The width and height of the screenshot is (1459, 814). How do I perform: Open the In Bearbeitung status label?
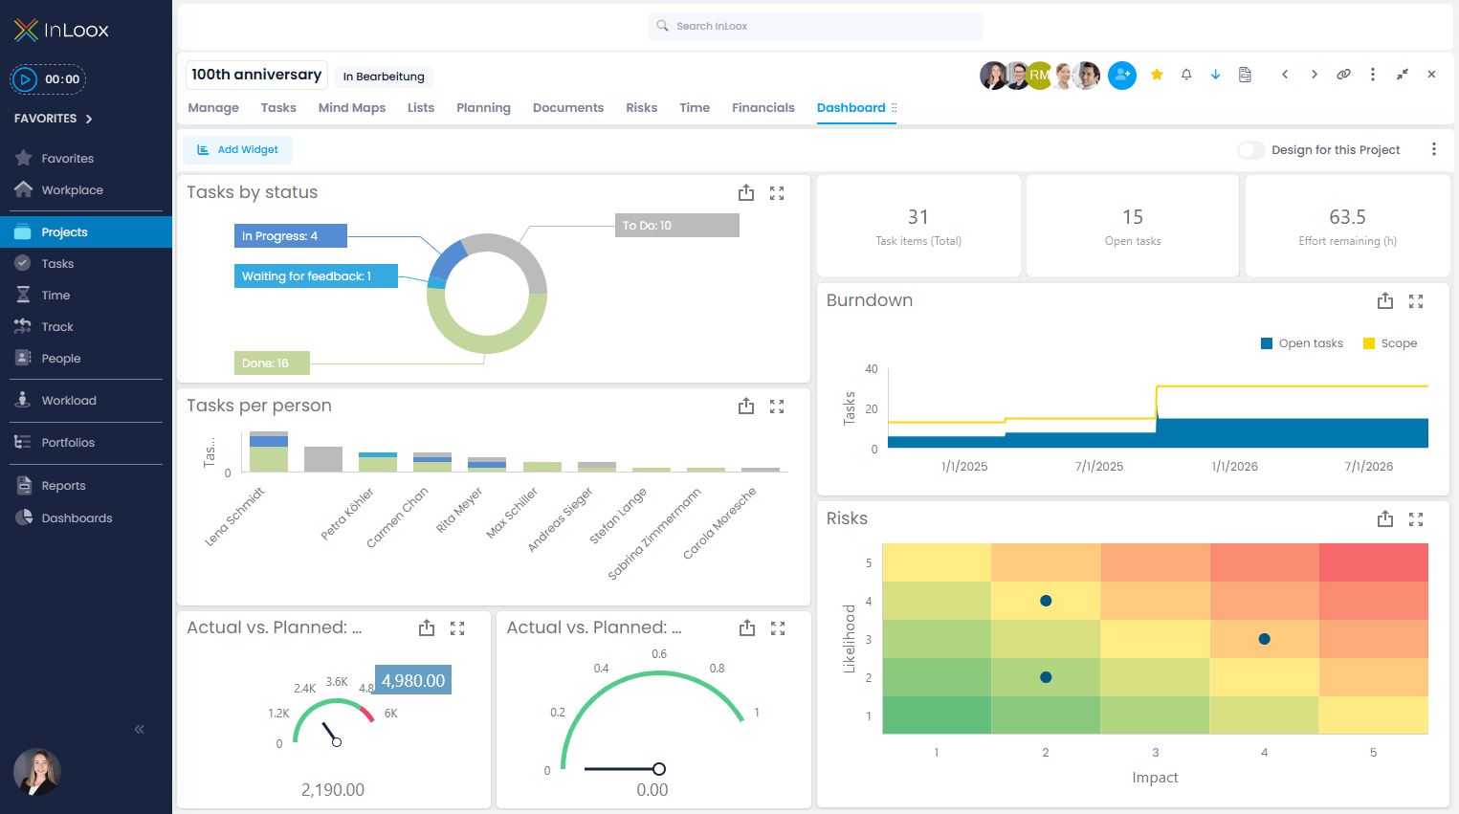(383, 76)
